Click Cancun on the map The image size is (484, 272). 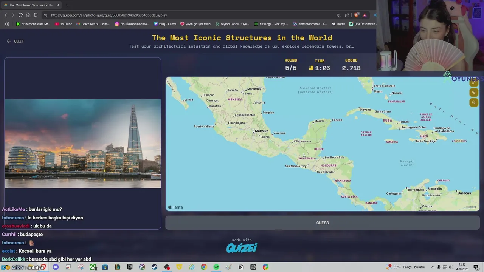pyautogui.click(x=337, y=120)
